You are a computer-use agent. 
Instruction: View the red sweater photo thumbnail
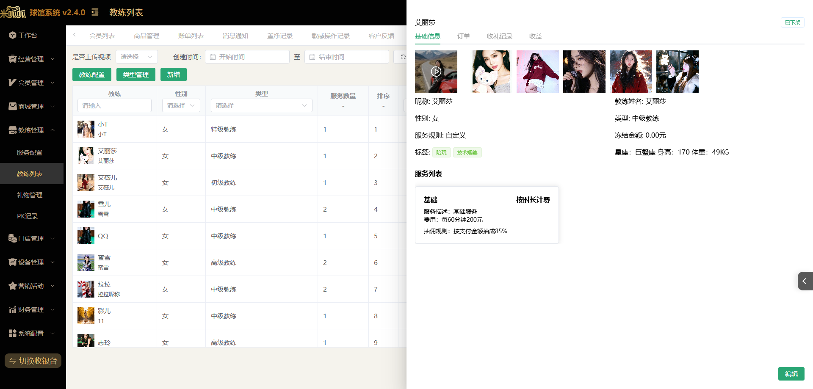(538, 72)
